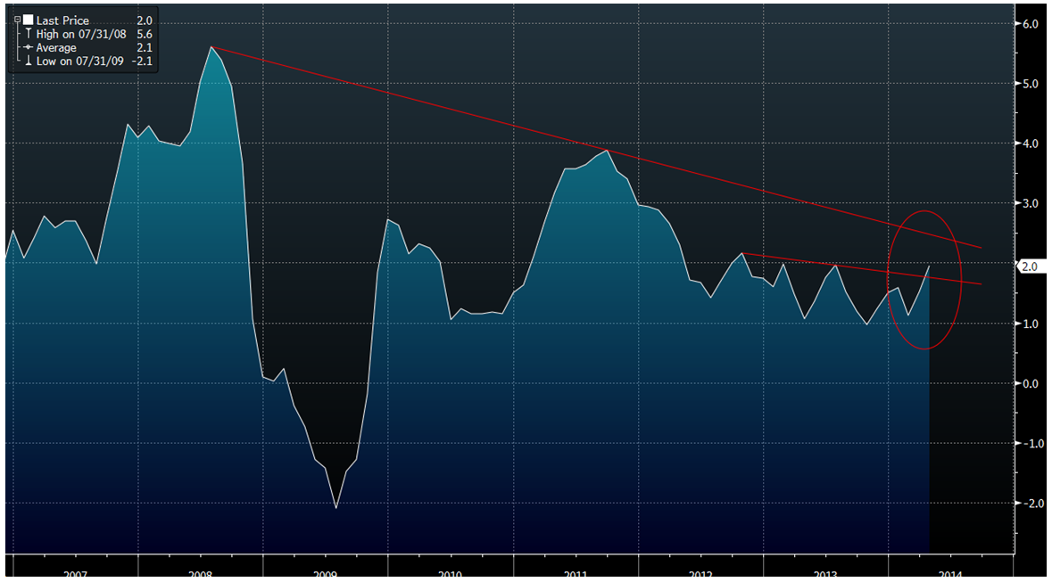Click the white Last Price color swatch

point(29,20)
